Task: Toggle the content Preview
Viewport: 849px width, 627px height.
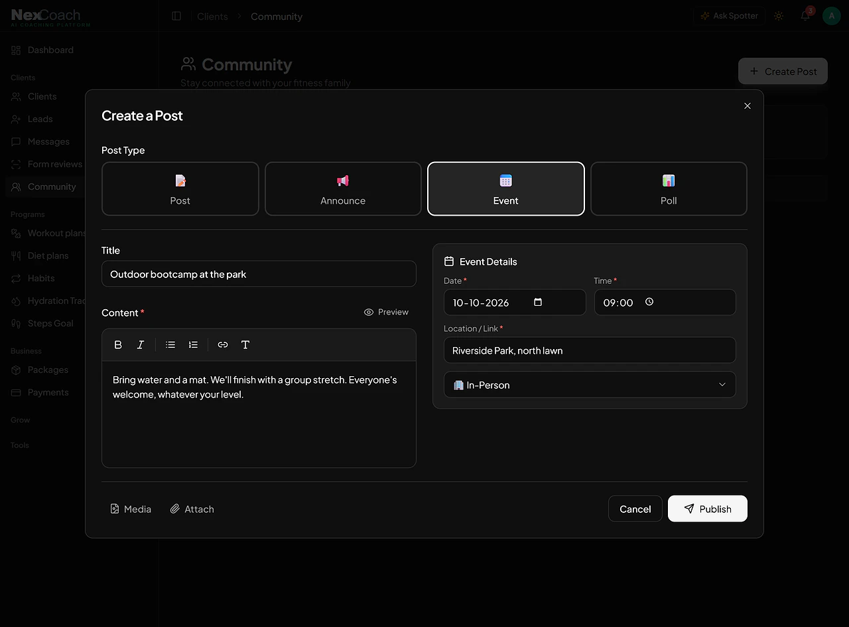Action: (x=387, y=312)
